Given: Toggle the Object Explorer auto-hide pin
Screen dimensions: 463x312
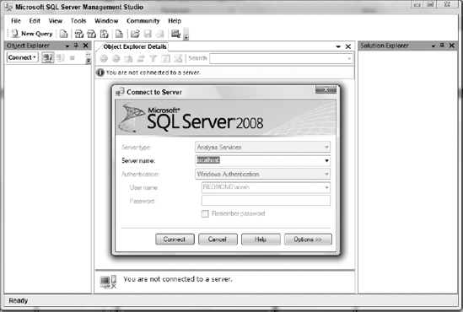Looking at the screenshot, I should tap(76, 46).
